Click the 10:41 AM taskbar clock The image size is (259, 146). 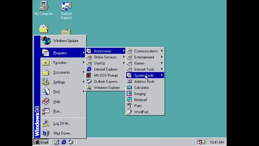coord(217,142)
